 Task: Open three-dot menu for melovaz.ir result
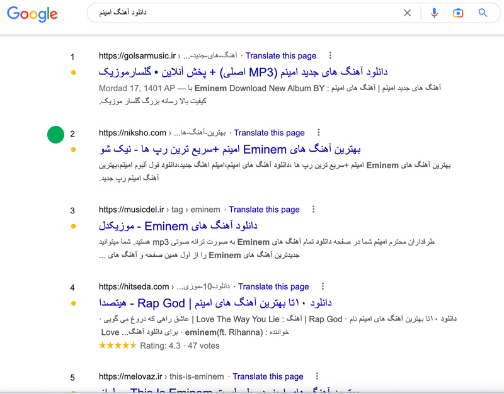[x=317, y=376]
